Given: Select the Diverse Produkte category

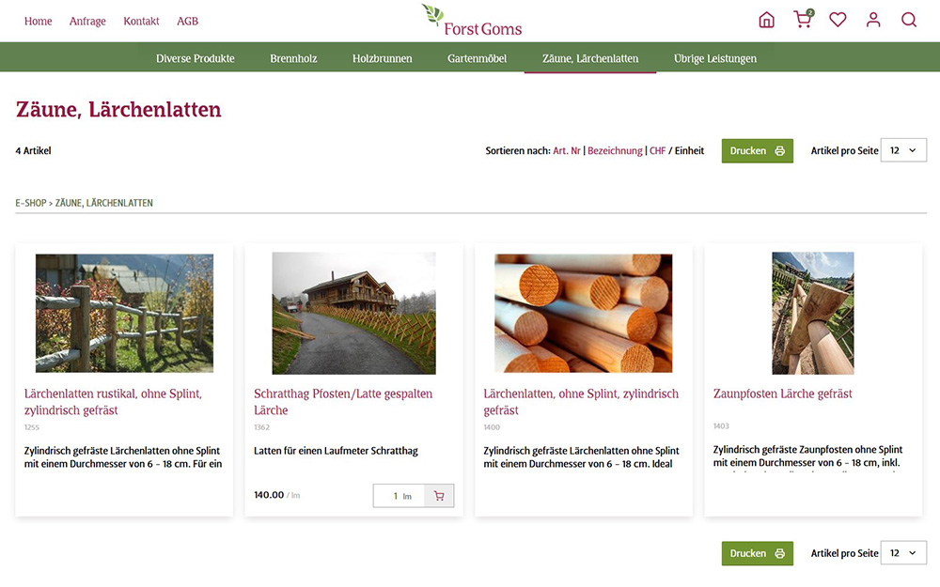Looking at the screenshot, I should coord(195,58).
